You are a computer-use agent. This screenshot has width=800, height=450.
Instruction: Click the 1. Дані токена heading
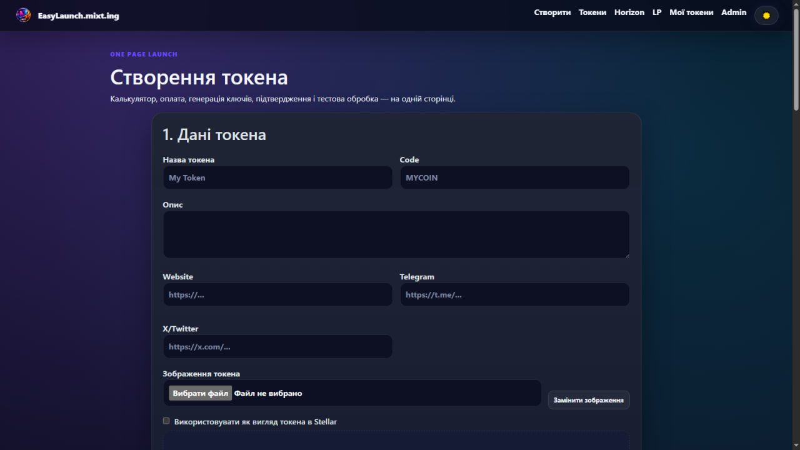(214, 134)
